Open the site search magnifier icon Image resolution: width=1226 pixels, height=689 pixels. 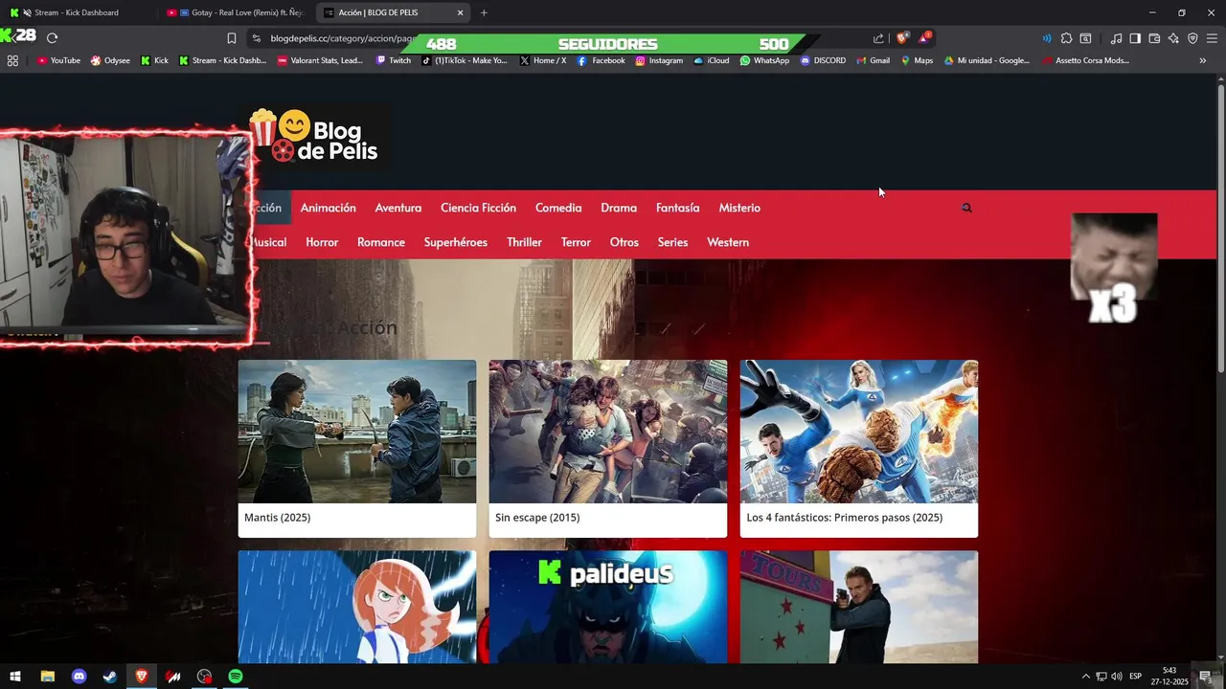click(x=966, y=208)
